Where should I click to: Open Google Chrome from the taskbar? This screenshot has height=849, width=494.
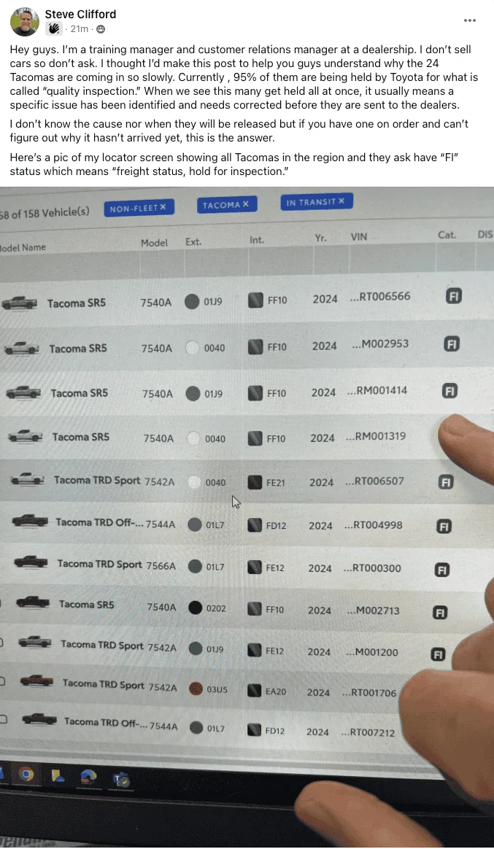tap(26, 775)
